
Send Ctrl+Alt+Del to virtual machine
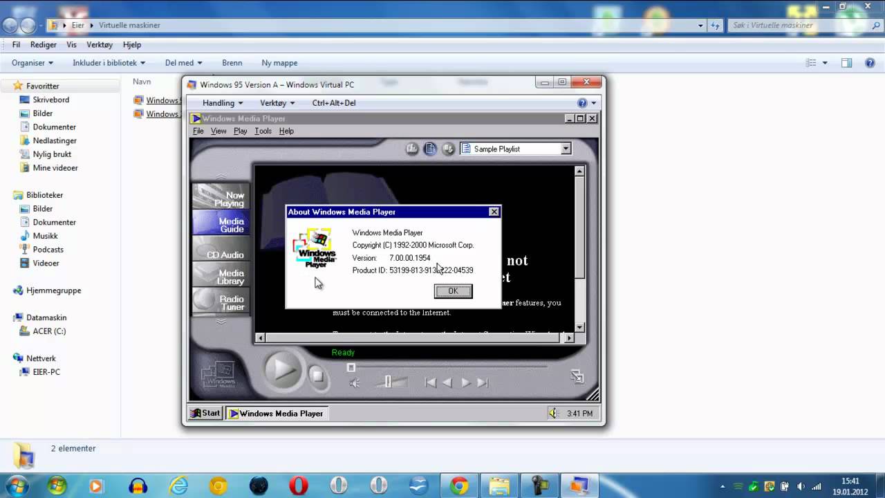tap(334, 103)
